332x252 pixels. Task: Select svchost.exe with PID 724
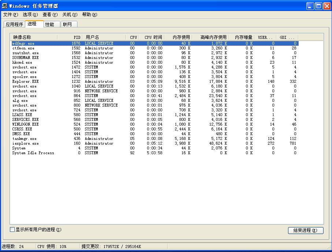click(155, 110)
